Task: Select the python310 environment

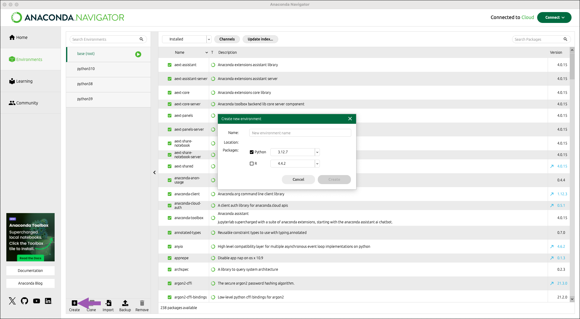Action: (x=108, y=69)
